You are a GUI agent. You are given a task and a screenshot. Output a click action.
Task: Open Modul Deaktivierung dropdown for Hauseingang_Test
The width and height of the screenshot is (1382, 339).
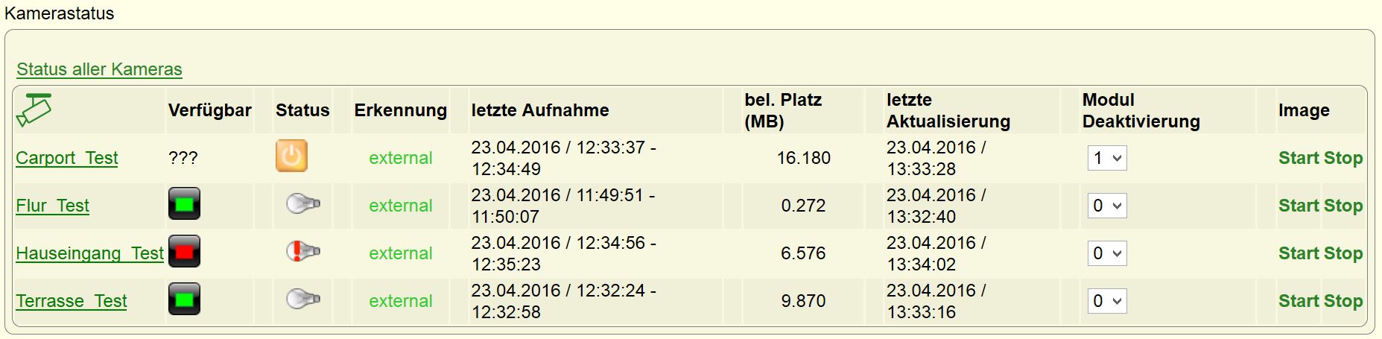pos(1106,253)
